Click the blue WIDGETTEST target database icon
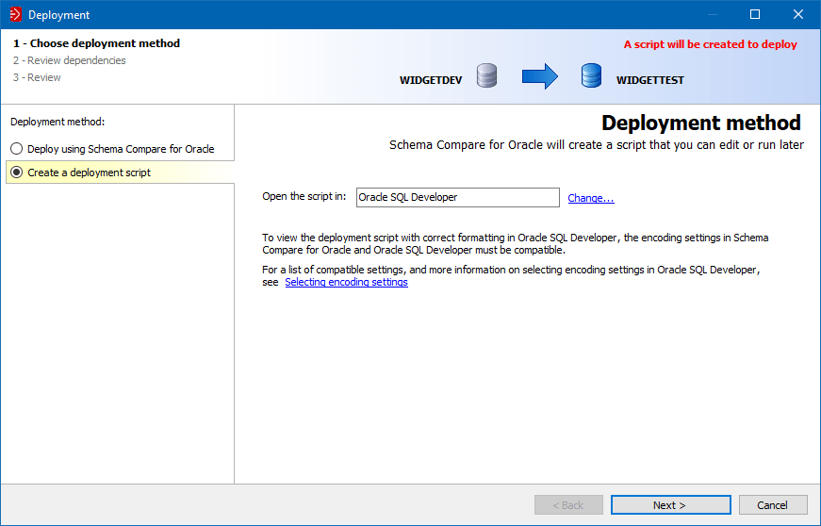The height and width of the screenshot is (526, 821). click(591, 75)
